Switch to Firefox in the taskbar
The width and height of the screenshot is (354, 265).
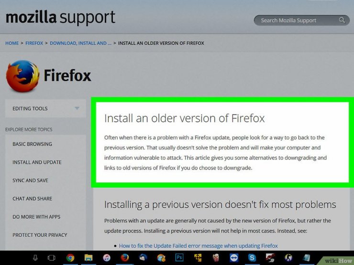[125, 257]
